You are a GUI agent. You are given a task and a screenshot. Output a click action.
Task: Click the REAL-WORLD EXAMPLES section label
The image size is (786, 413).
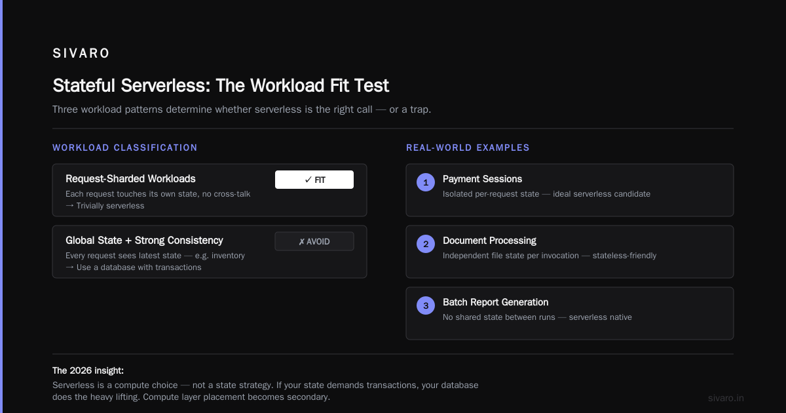pyautogui.click(x=468, y=147)
